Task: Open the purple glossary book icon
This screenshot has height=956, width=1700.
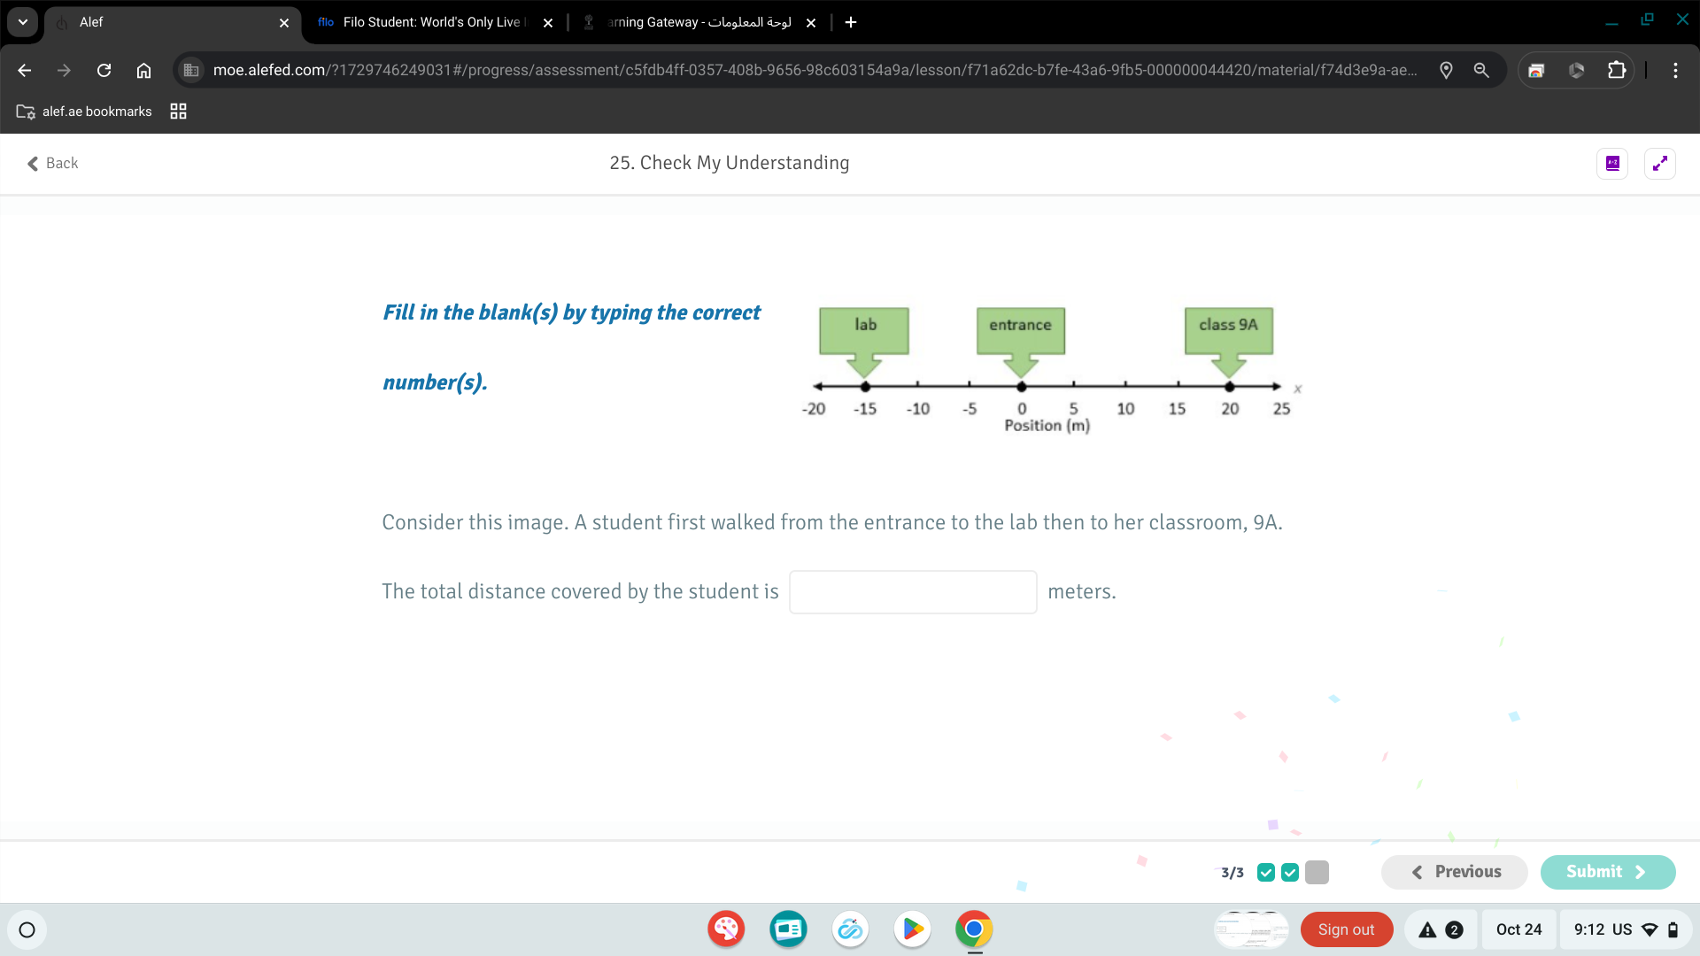Action: click(1611, 164)
